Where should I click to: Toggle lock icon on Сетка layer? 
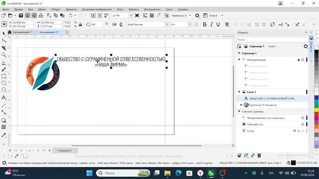(299, 131)
